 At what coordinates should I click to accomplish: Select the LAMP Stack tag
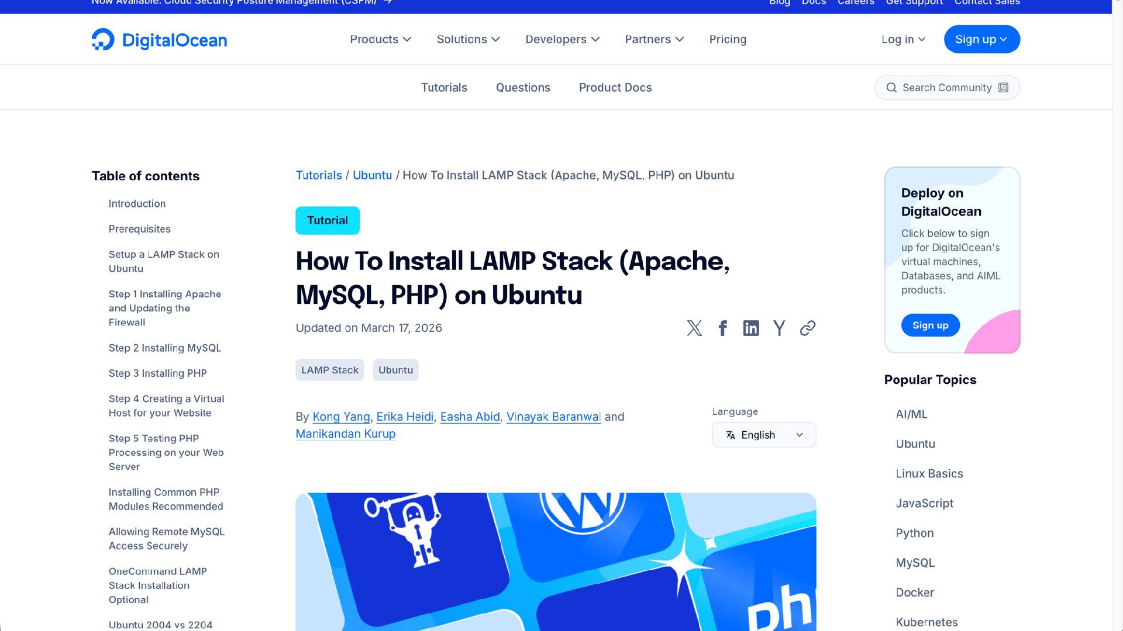pos(329,370)
